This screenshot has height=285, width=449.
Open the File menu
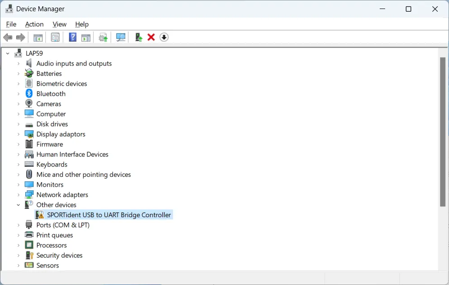(x=11, y=24)
